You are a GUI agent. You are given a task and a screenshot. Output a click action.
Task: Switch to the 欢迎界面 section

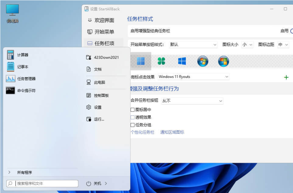click(104, 20)
